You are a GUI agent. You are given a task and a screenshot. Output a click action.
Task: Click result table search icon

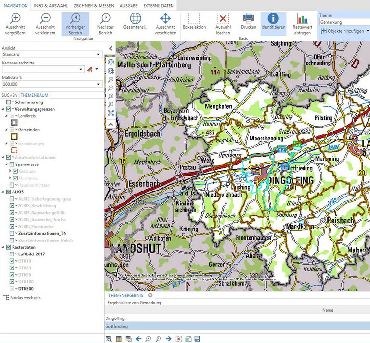[109, 339]
